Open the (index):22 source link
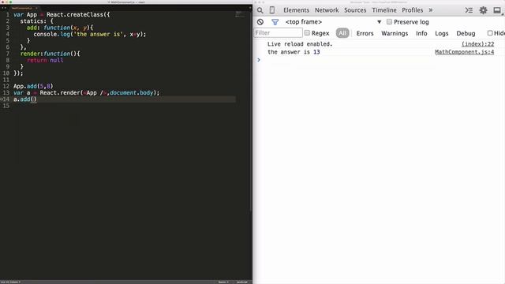 tap(477, 44)
